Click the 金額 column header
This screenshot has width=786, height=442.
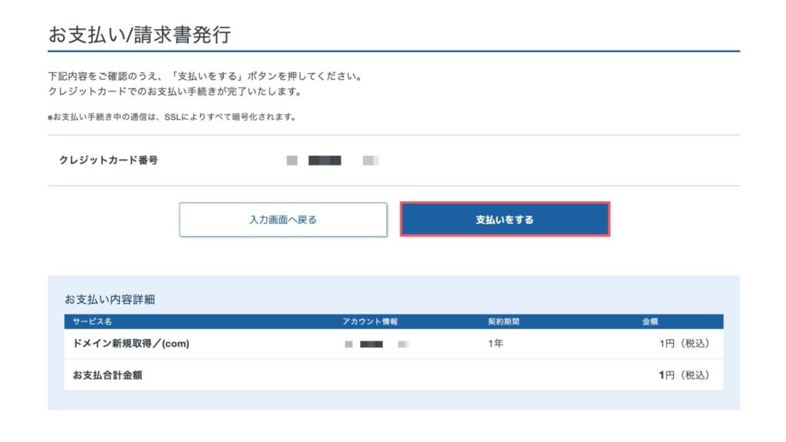click(650, 322)
